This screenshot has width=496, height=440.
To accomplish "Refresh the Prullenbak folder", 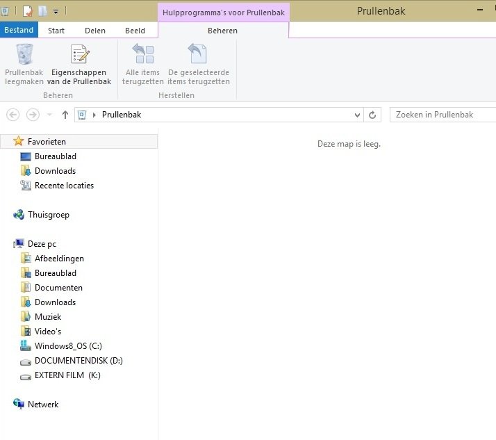I will coord(372,115).
